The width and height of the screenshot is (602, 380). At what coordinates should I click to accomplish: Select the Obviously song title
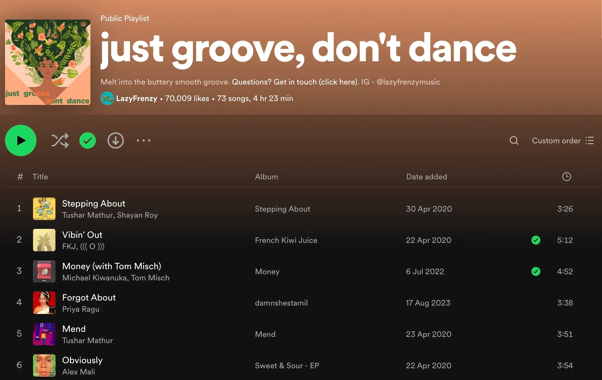(82, 360)
